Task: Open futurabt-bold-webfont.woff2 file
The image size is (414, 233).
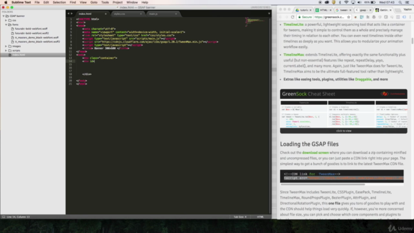Action: tap(32, 33)
